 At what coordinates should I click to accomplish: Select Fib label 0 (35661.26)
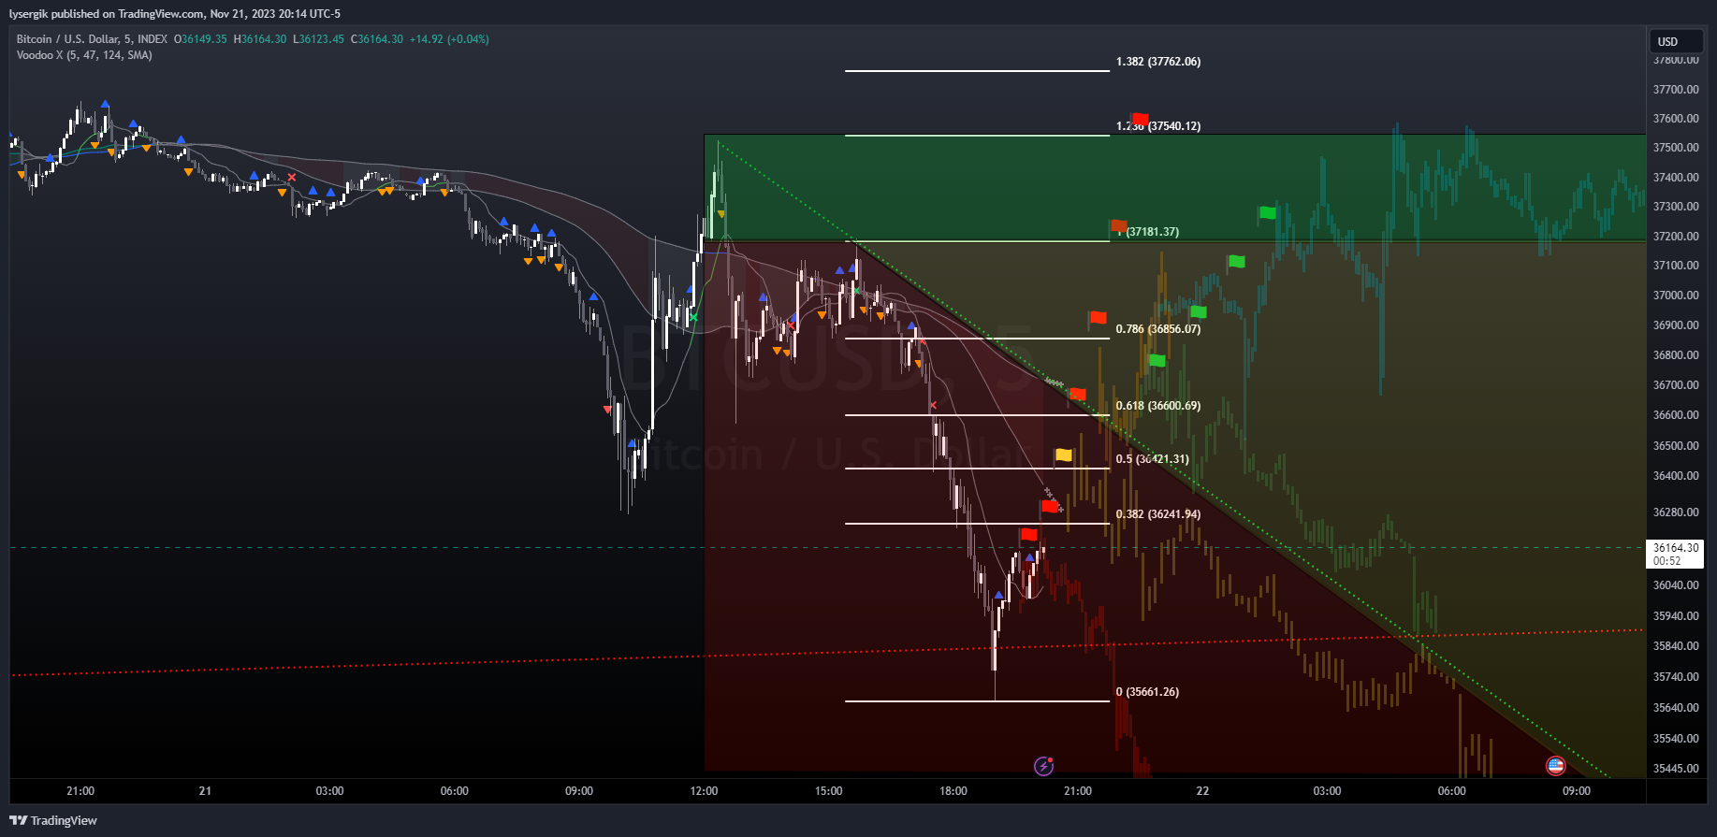[x=1147, y=692]
